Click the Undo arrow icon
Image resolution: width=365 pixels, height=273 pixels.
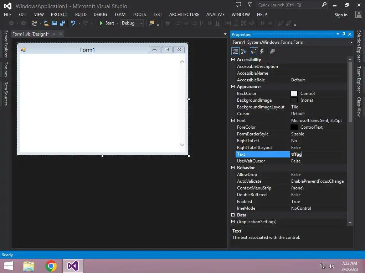pyautogui.click(x=73, y=23)
